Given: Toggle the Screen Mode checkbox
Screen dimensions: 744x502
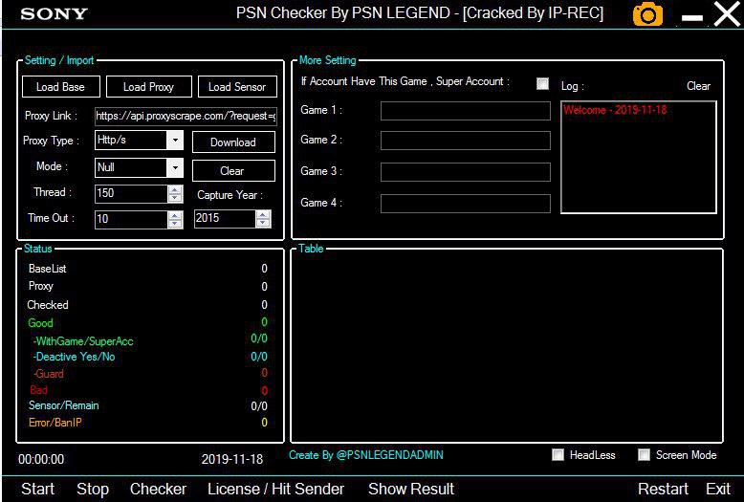Looking at the screenshot, I should pos(644,454).
